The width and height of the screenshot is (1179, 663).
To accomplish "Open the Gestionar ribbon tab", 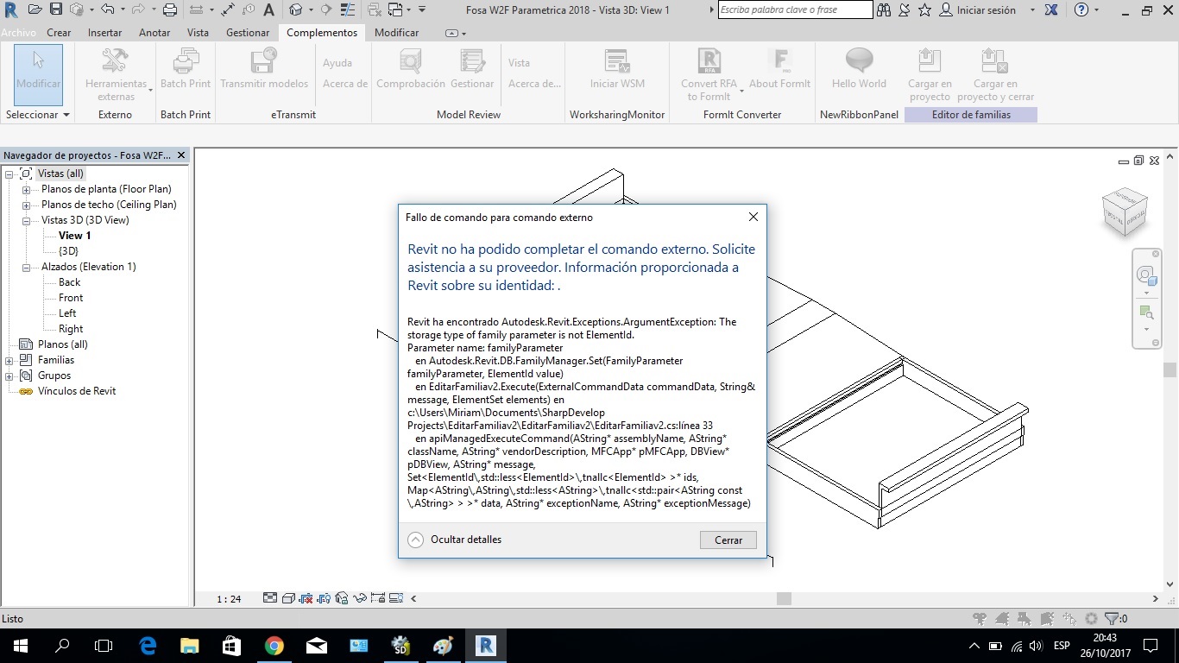I will click(x=247, y=32).
